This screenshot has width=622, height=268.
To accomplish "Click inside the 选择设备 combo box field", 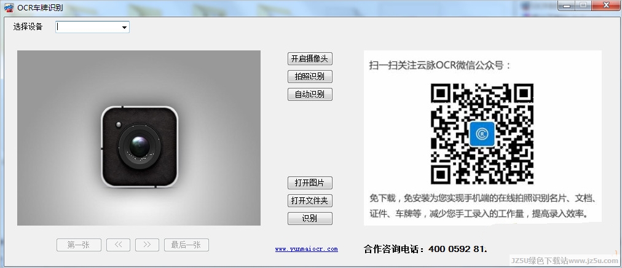I will [x=92, y=27].
